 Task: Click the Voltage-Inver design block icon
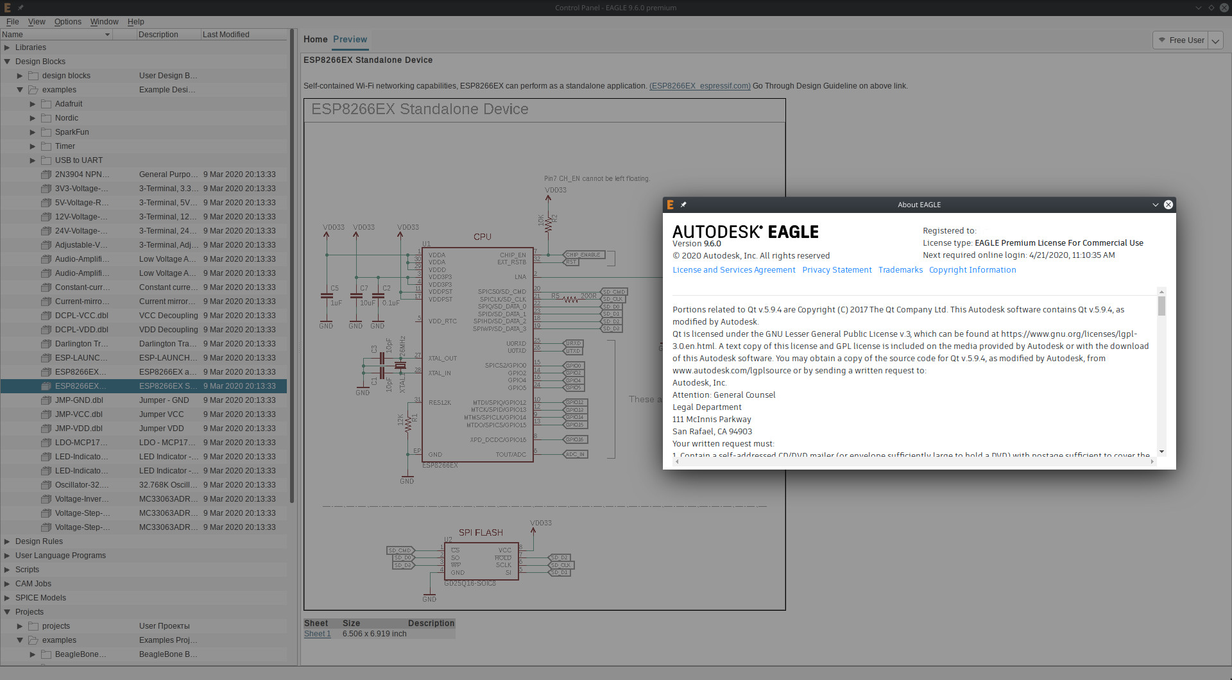pyautogui.click(x=46, y=499)
